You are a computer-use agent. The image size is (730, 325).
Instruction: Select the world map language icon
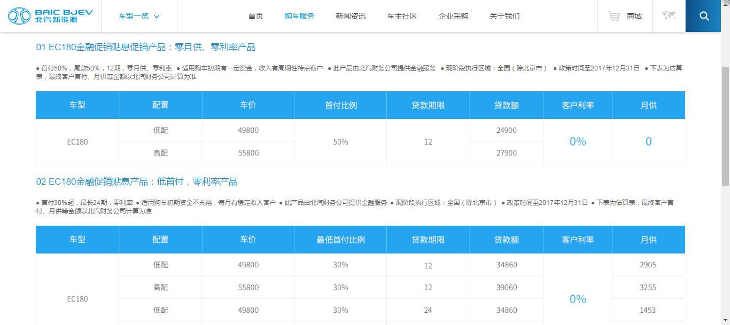point(669,16)
